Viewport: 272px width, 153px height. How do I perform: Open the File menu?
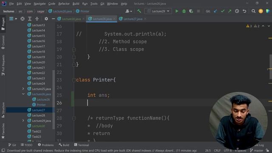[x=11, y=4]
